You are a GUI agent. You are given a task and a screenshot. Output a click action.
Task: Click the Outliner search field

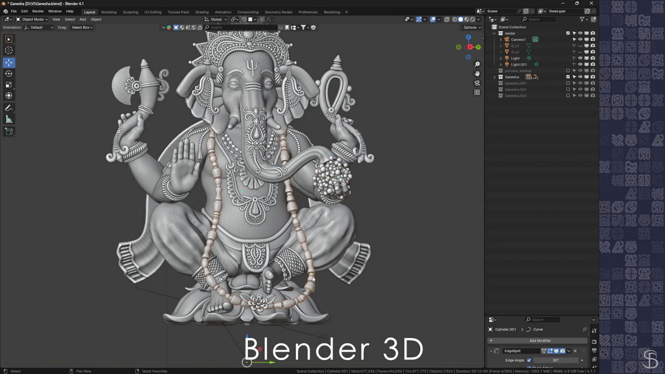click(x=539, y=19)
